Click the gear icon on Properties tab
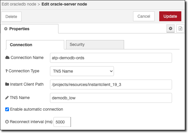Viewport: 188px width, 133px height. pyautogui.click(x=6, y=29)
